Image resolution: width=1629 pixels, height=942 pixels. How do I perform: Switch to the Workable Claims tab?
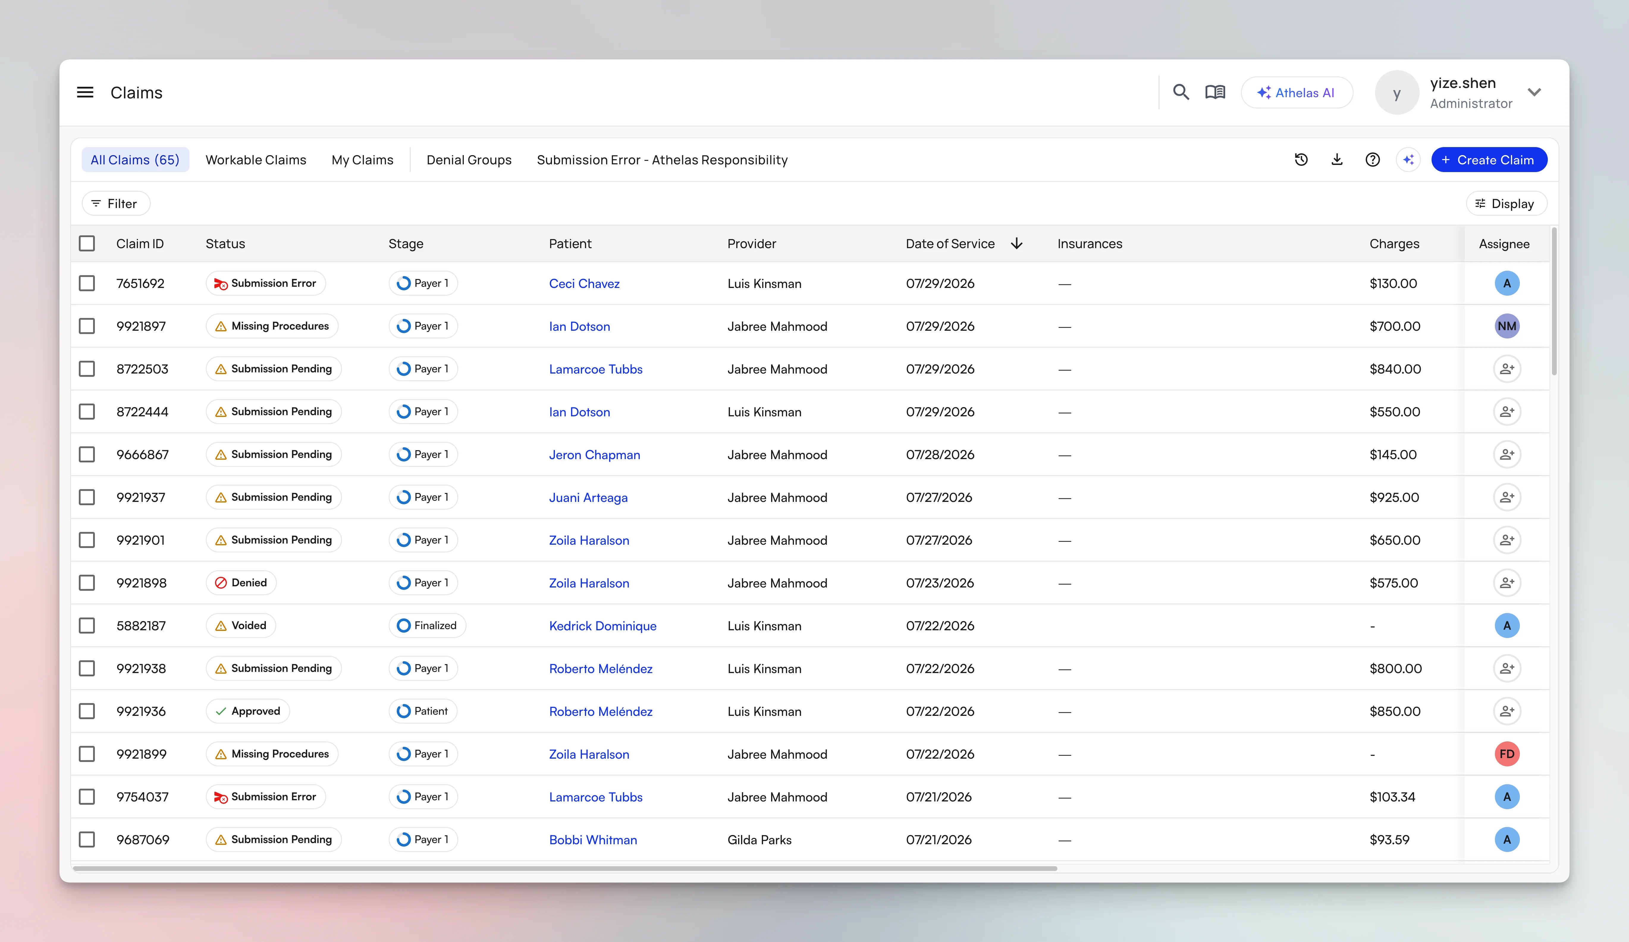[x=256, y=160]
